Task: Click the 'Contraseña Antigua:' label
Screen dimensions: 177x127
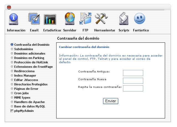Action: [x=94, y=72]
